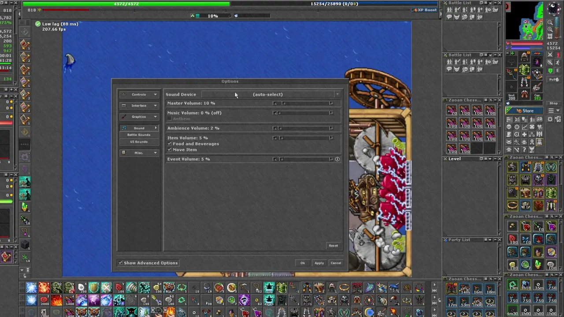Open the Sound Device auto-select dropdown
The width and height of the screenshot is (564, 317).
click(271, 94)
